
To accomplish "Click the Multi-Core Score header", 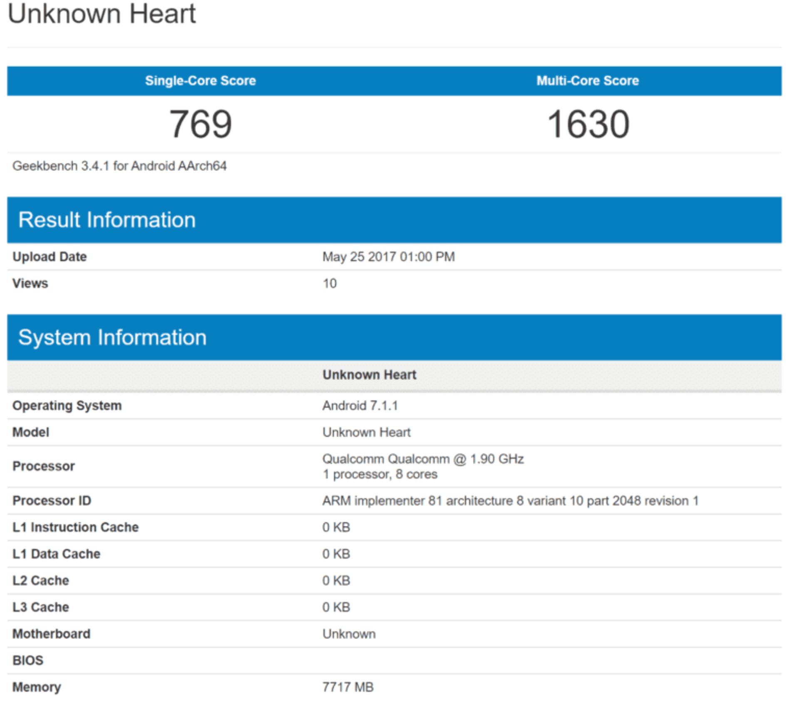I will (x=587, y=81).
